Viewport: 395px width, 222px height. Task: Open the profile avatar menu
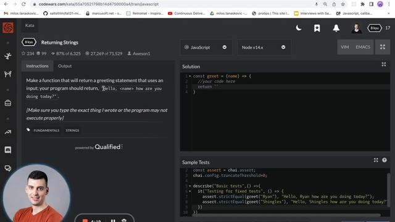click(357, 28)
